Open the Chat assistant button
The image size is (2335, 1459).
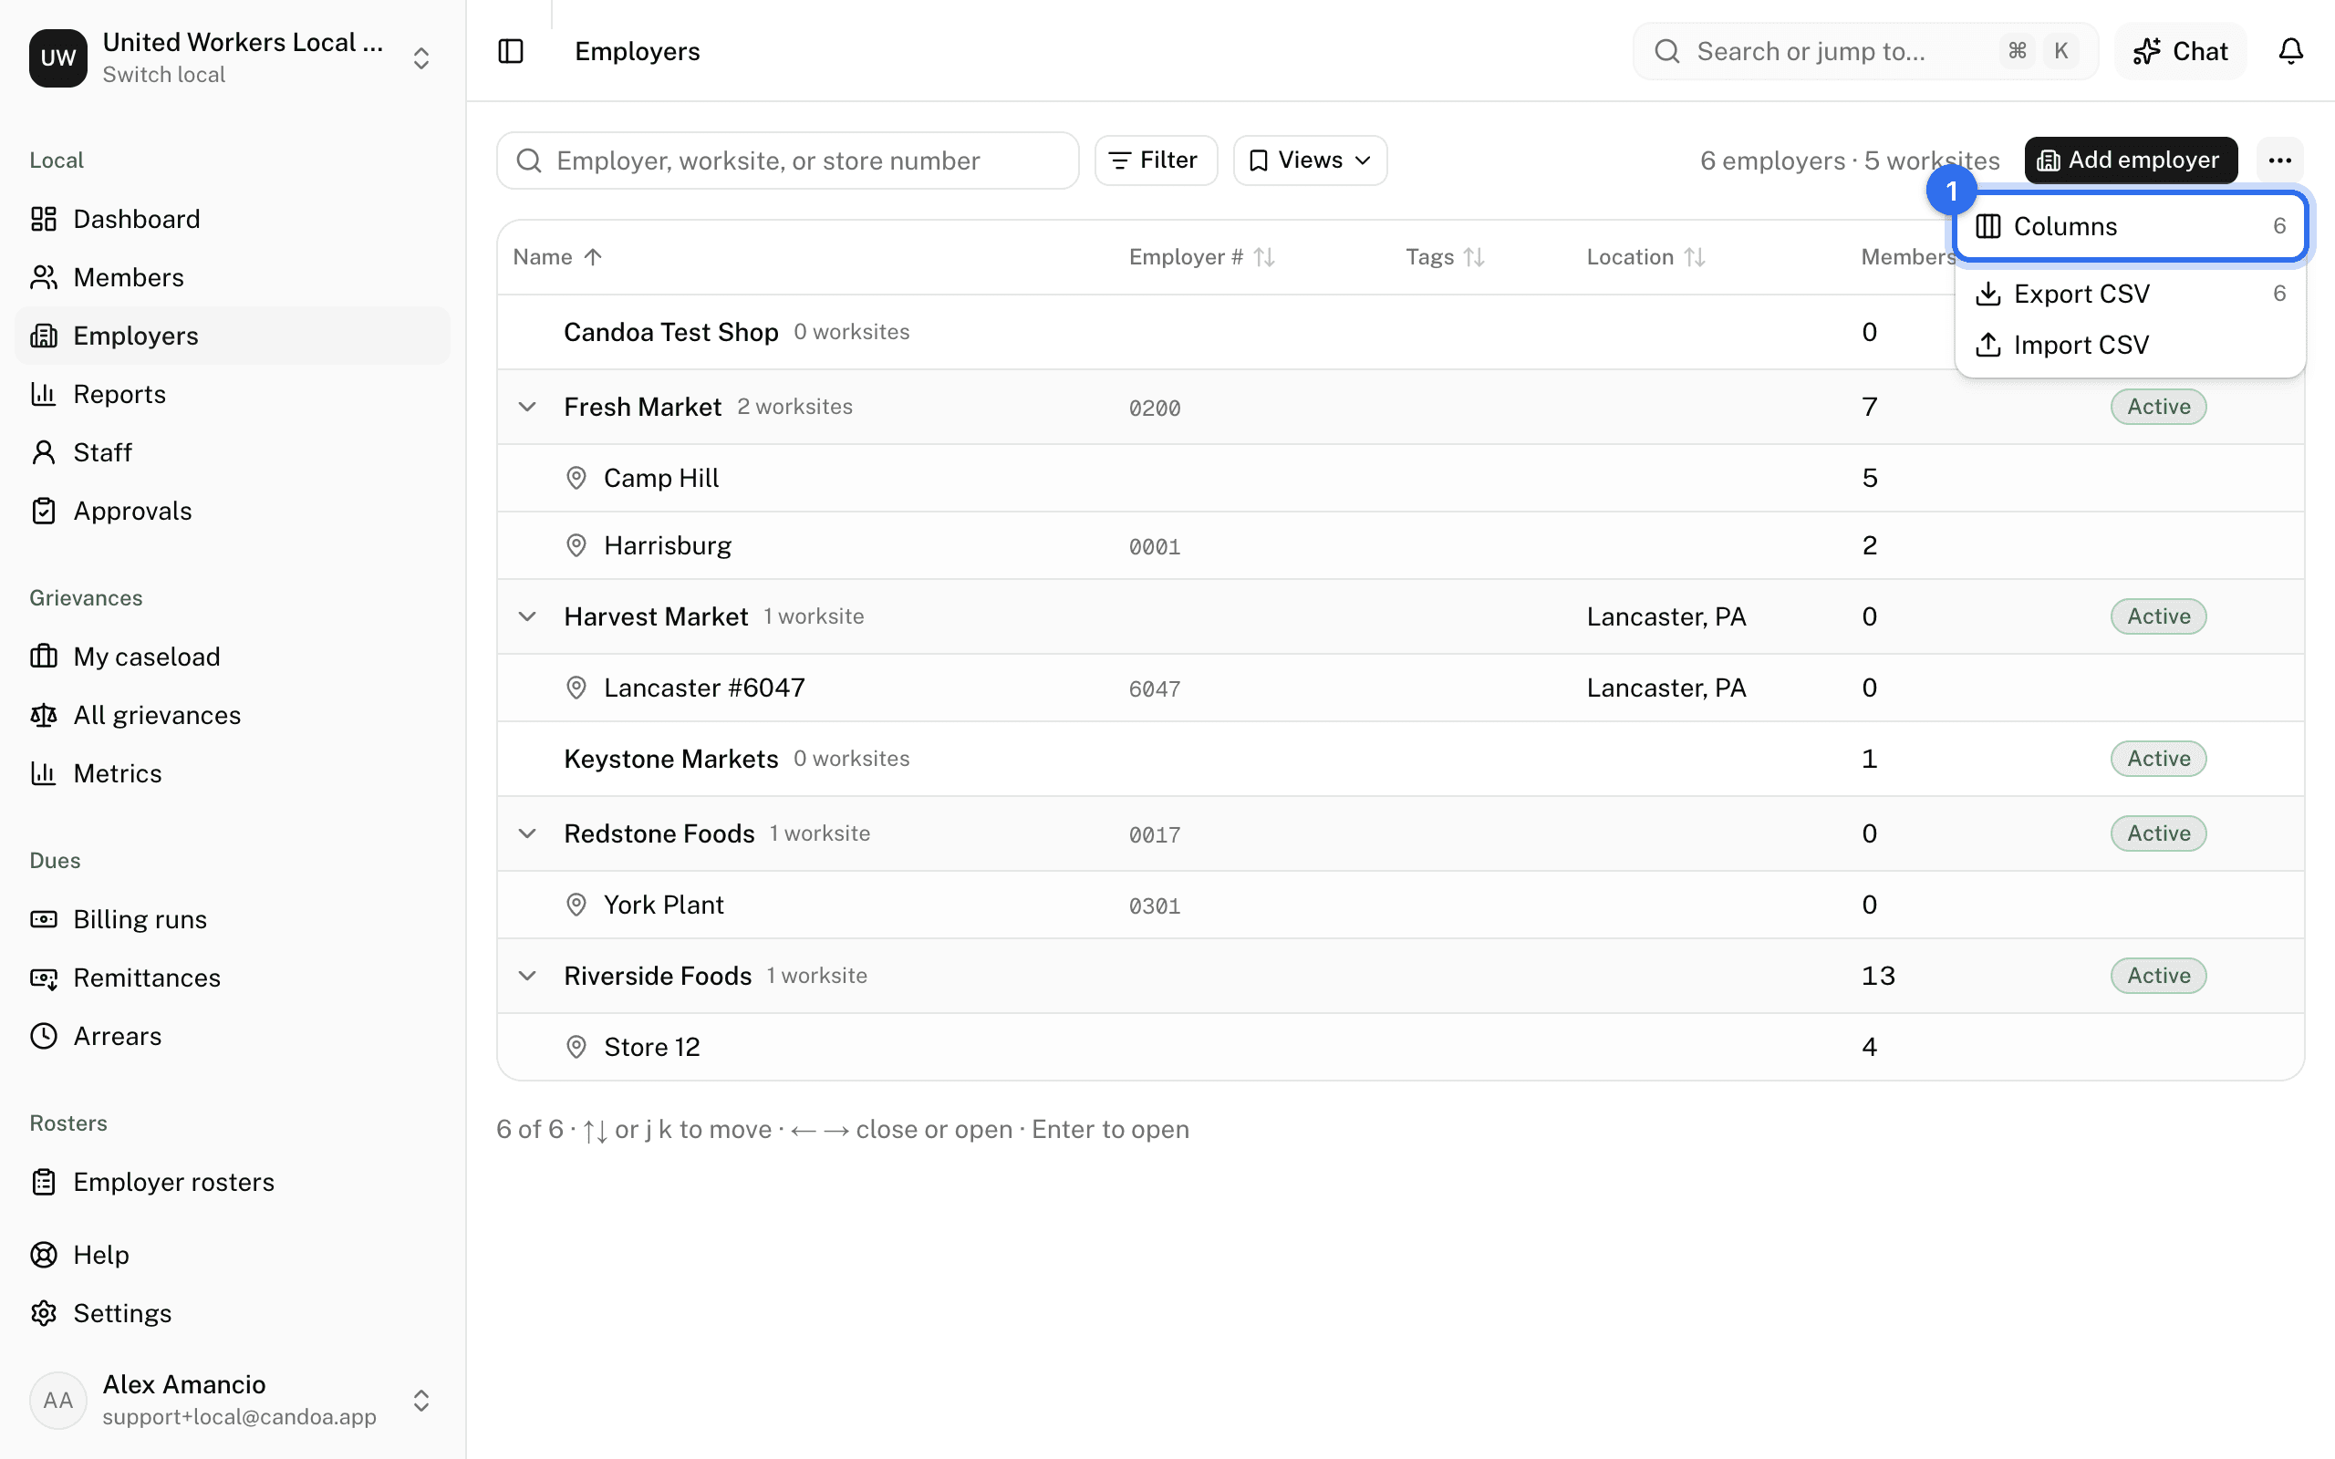pos(2180,51)
